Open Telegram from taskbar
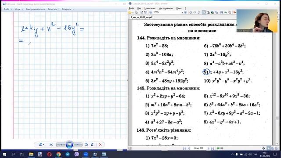This screenshot has height=158, width=281. [x=68, y=154]
